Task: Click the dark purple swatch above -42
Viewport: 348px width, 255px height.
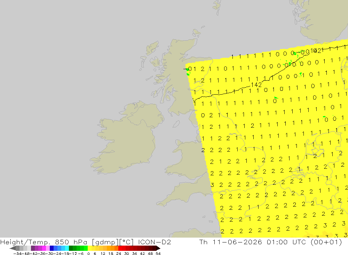Action: pyautogui.click(x=33, y=248)
